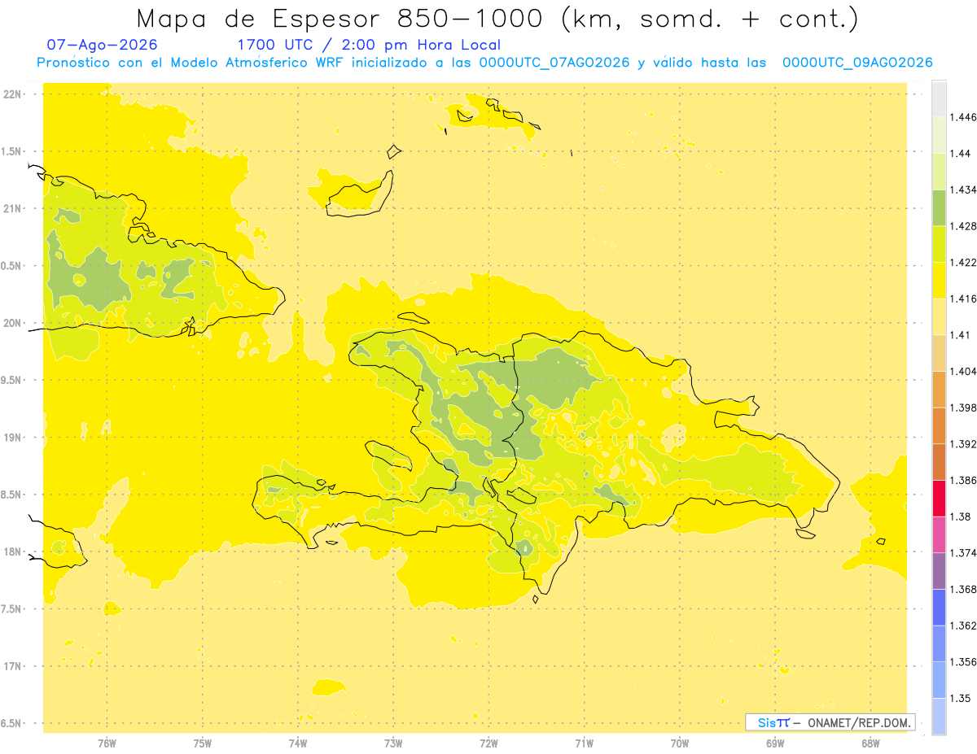Click the 1.362 colorbar value label
Viewport: 977px width, 754px height.
962,625
